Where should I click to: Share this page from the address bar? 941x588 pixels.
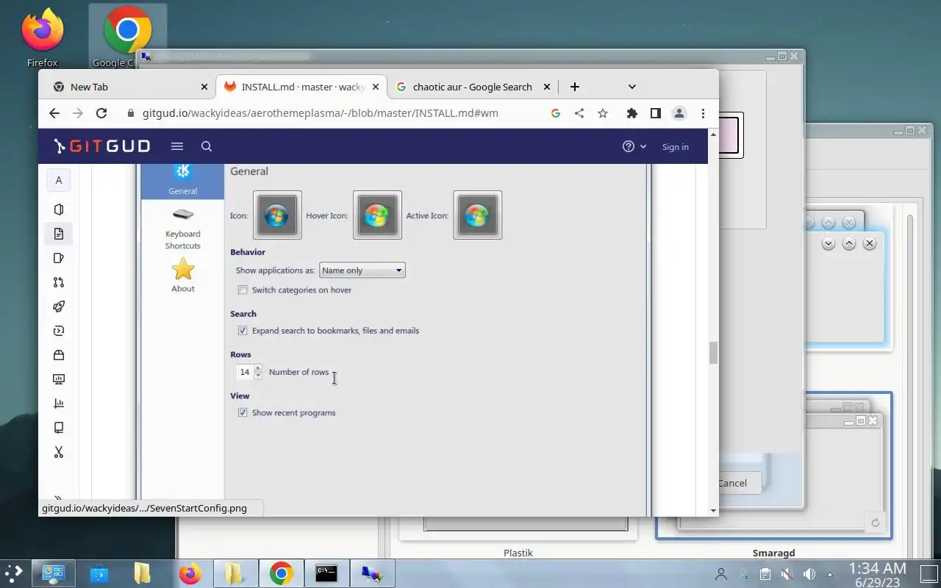(x=579, y=113)
